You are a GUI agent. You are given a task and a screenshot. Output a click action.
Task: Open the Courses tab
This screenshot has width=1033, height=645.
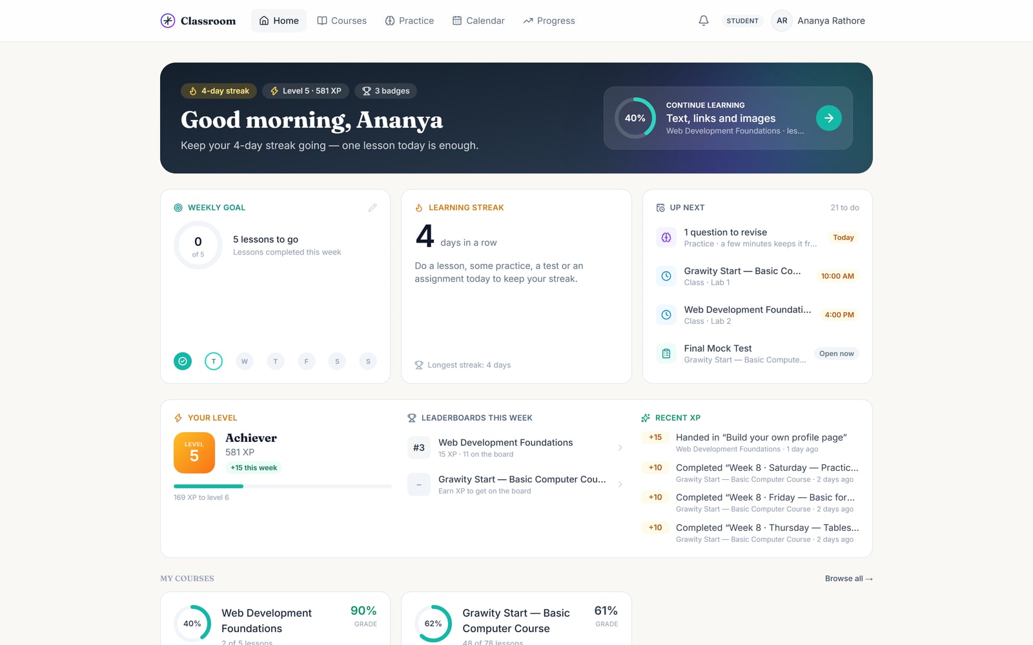[342, 21]
